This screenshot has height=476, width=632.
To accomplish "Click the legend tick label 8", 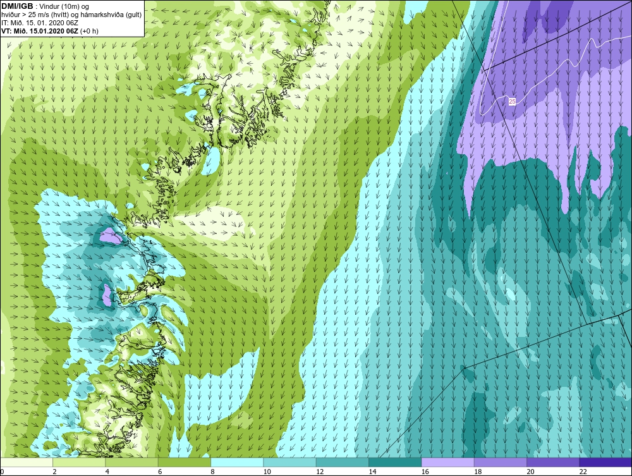I will 212,472.
